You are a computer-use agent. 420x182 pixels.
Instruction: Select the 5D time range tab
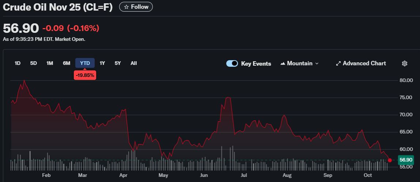coord(34,63)
